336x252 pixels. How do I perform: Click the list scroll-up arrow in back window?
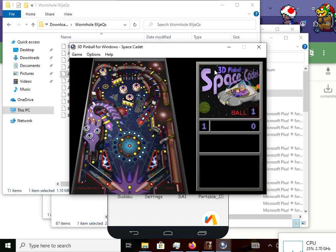click(305, 69)
